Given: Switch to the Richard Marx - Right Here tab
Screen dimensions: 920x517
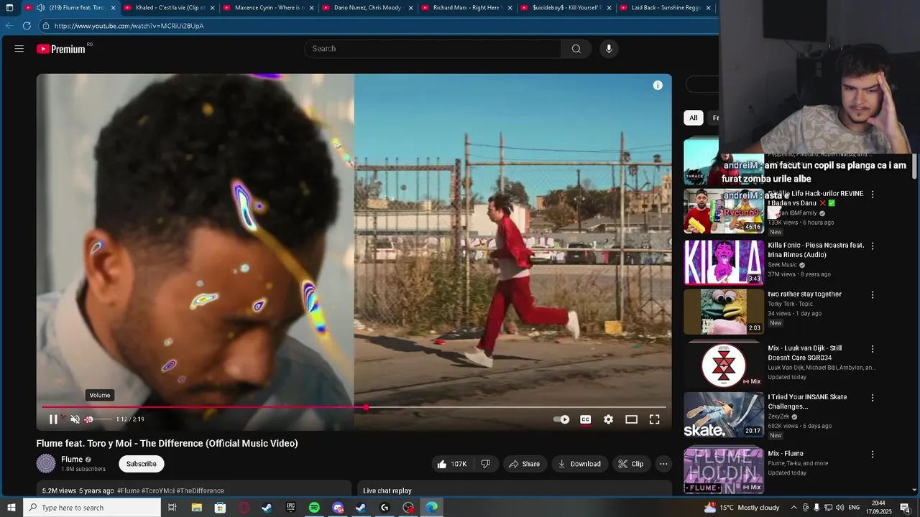Looking at the screenshot, I should point(467,8).
